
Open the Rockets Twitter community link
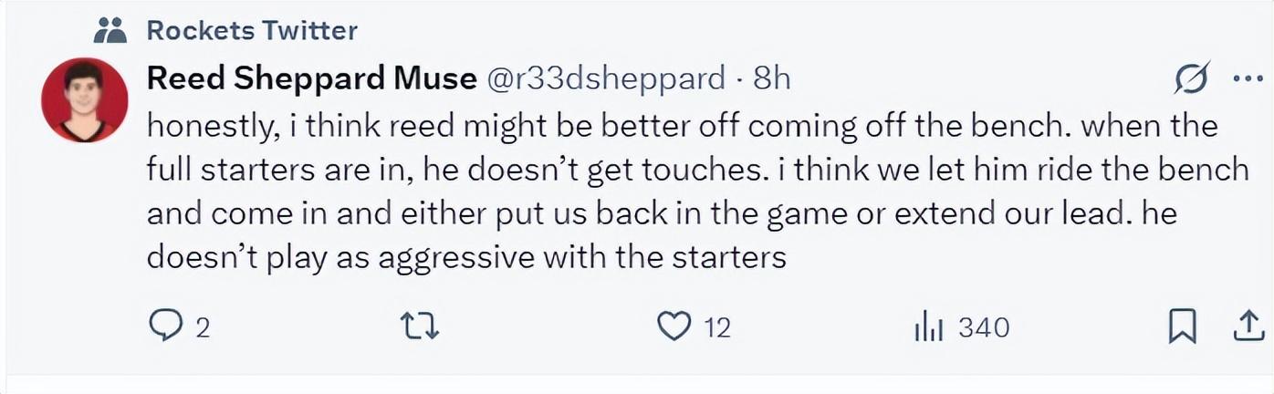point(252,30)
